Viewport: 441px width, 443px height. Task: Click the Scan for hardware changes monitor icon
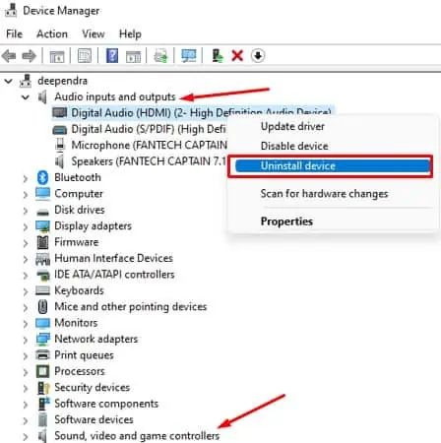tap(189, 56)
